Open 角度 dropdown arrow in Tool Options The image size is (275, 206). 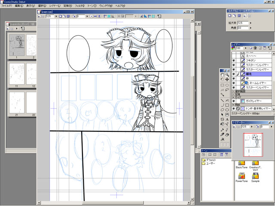251,28
